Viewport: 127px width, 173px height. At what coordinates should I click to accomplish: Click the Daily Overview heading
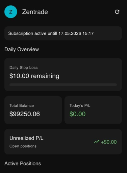(22, 49)
